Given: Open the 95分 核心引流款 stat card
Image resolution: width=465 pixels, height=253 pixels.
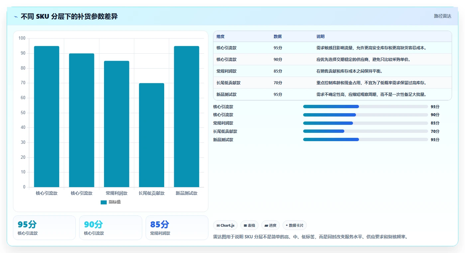Looking at the screenshot, I should click(44, 228).
